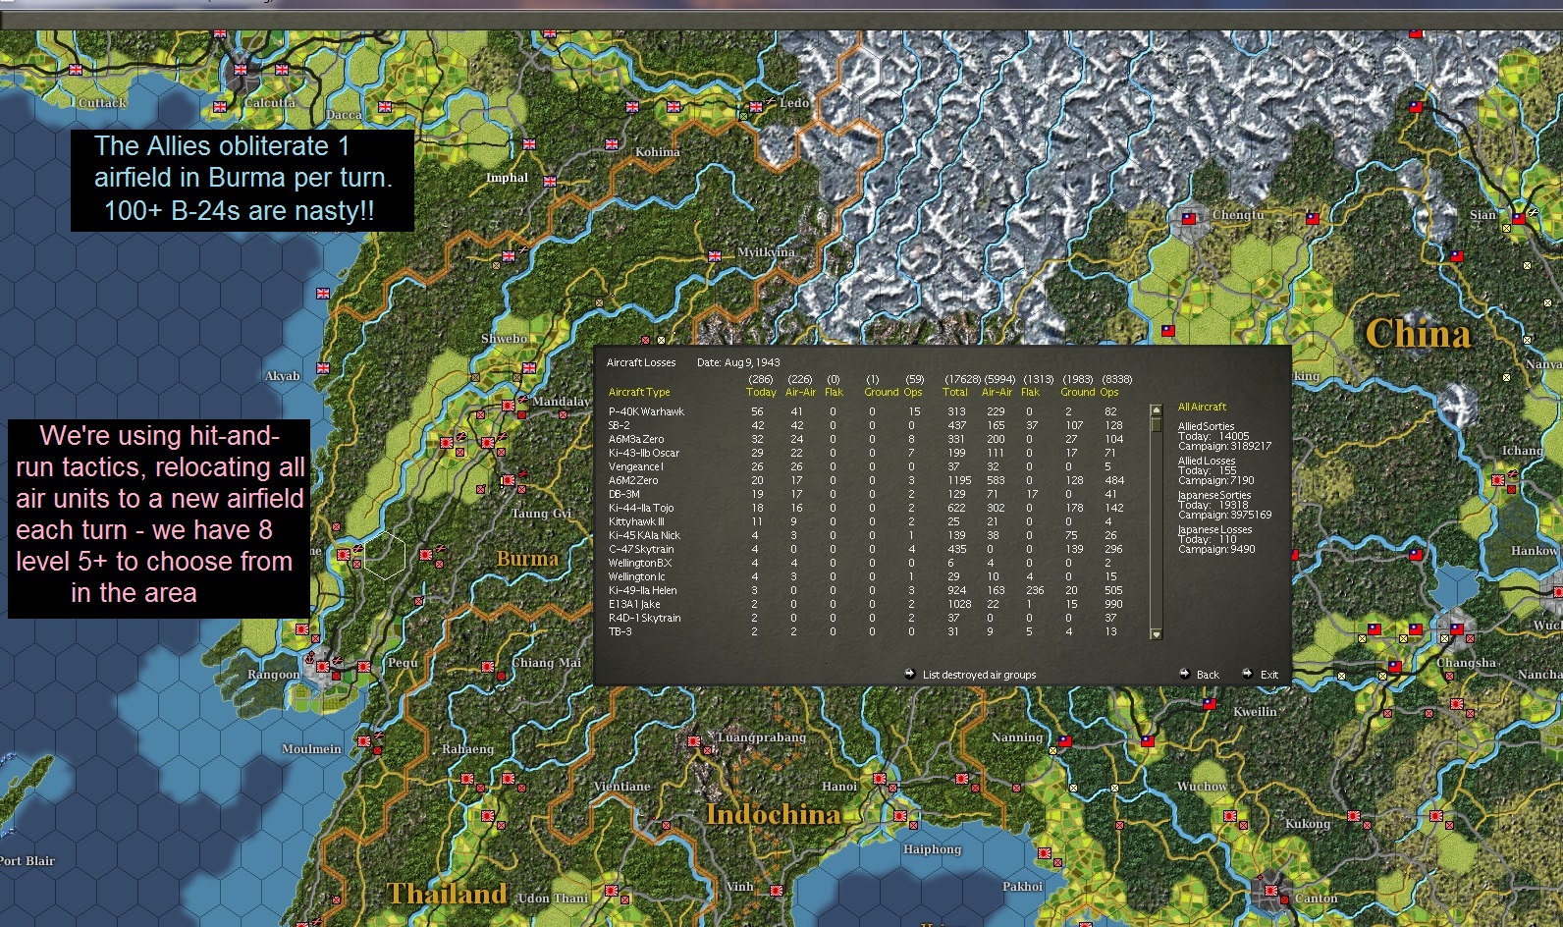Click the Aug 9, 1943 date text

(752, 362)
